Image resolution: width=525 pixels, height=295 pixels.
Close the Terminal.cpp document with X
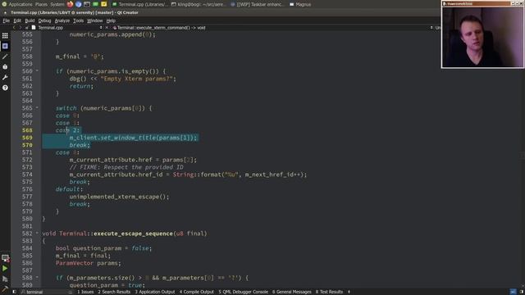click(x=107, y=28)
